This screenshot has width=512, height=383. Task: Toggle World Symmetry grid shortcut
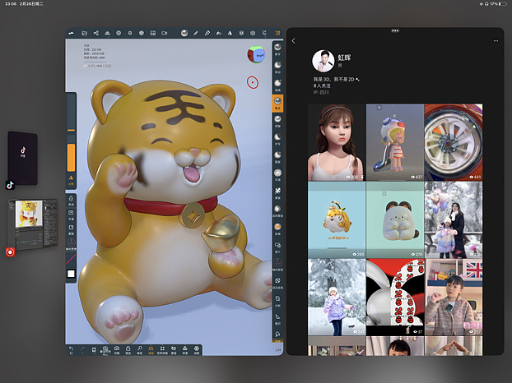coord(162,350)
